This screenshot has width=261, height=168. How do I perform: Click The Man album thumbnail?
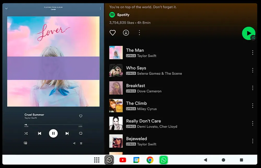click(x=116, y=52)
